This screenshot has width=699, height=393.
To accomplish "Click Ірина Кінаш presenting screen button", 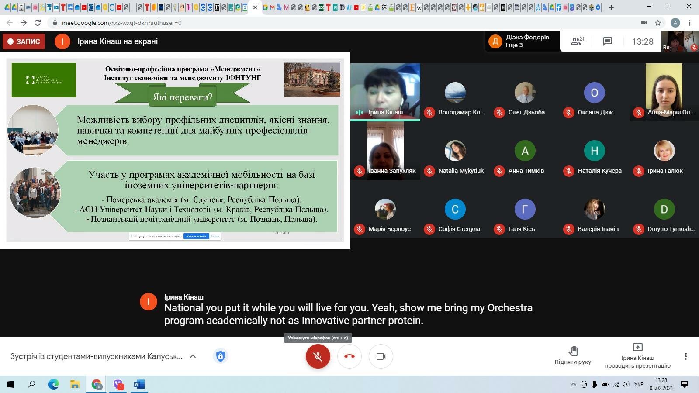I will coord(637,355).
